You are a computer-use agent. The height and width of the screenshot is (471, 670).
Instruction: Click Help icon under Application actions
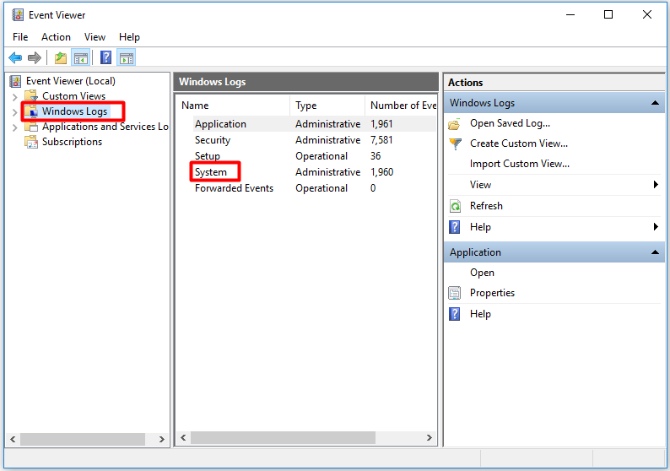pyautogui.click(x=455, y=314)
